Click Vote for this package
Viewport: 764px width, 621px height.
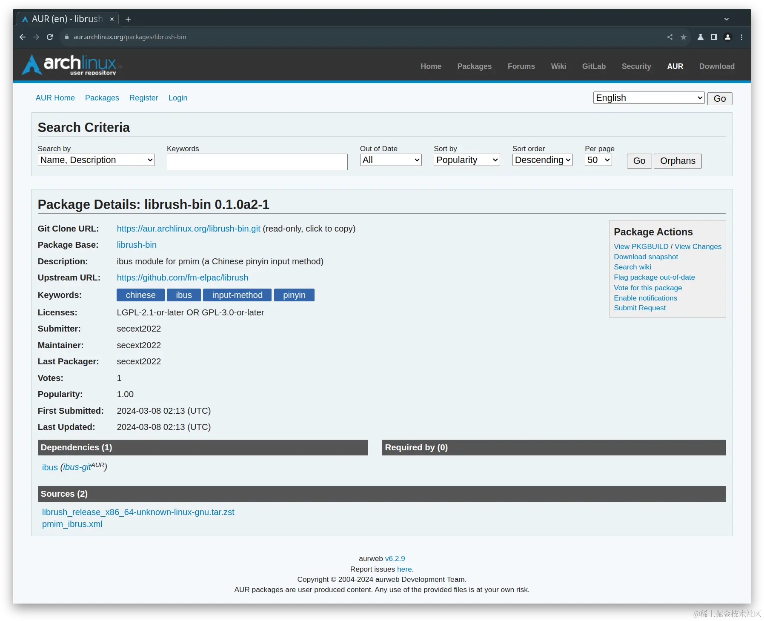click(648, 288)
